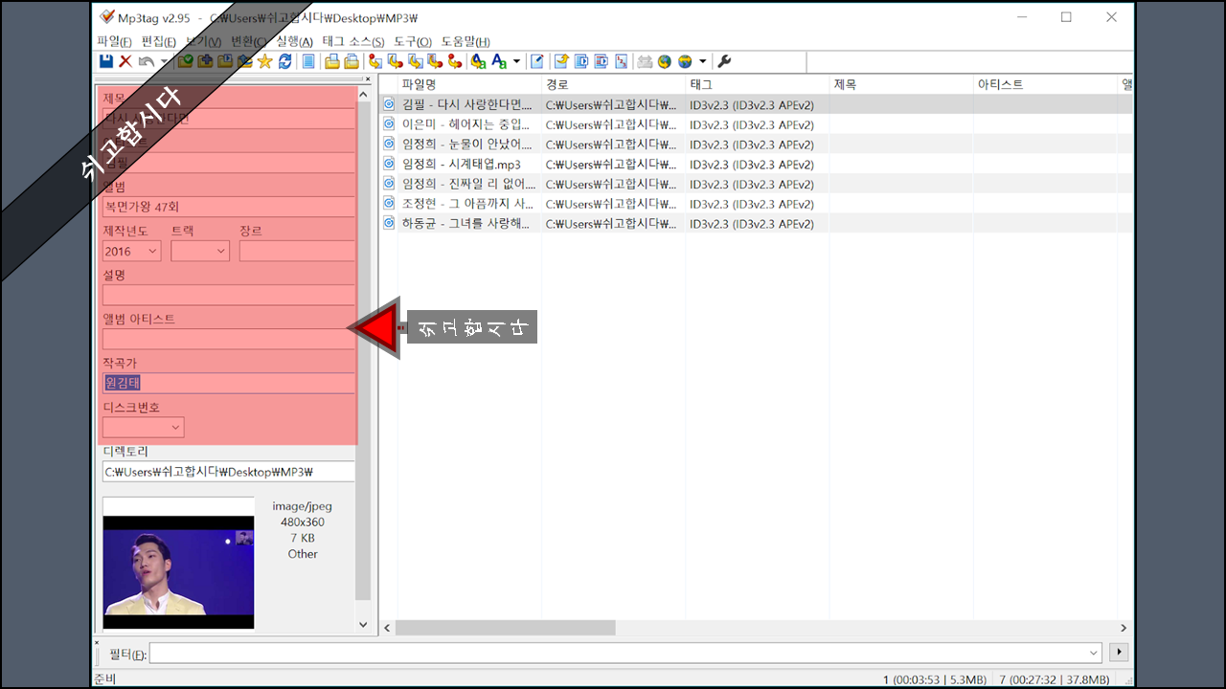This screenshot has width=1226, height=689.
Task: Save tag with the floppy disk icon
Action: point(106,61)
